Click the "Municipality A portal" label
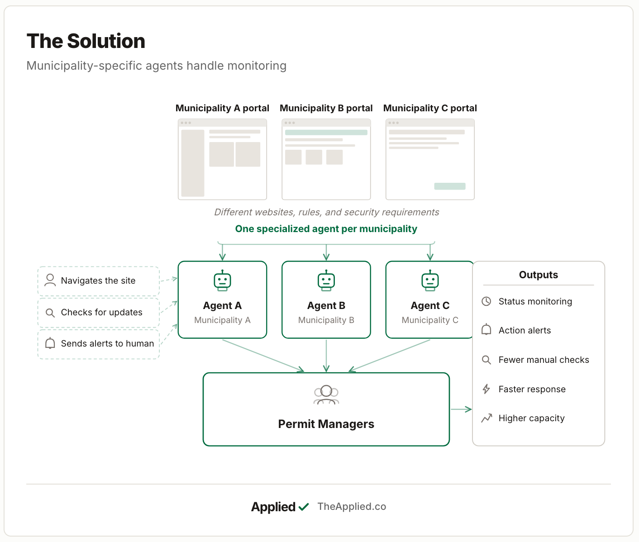 click(222, 108)
